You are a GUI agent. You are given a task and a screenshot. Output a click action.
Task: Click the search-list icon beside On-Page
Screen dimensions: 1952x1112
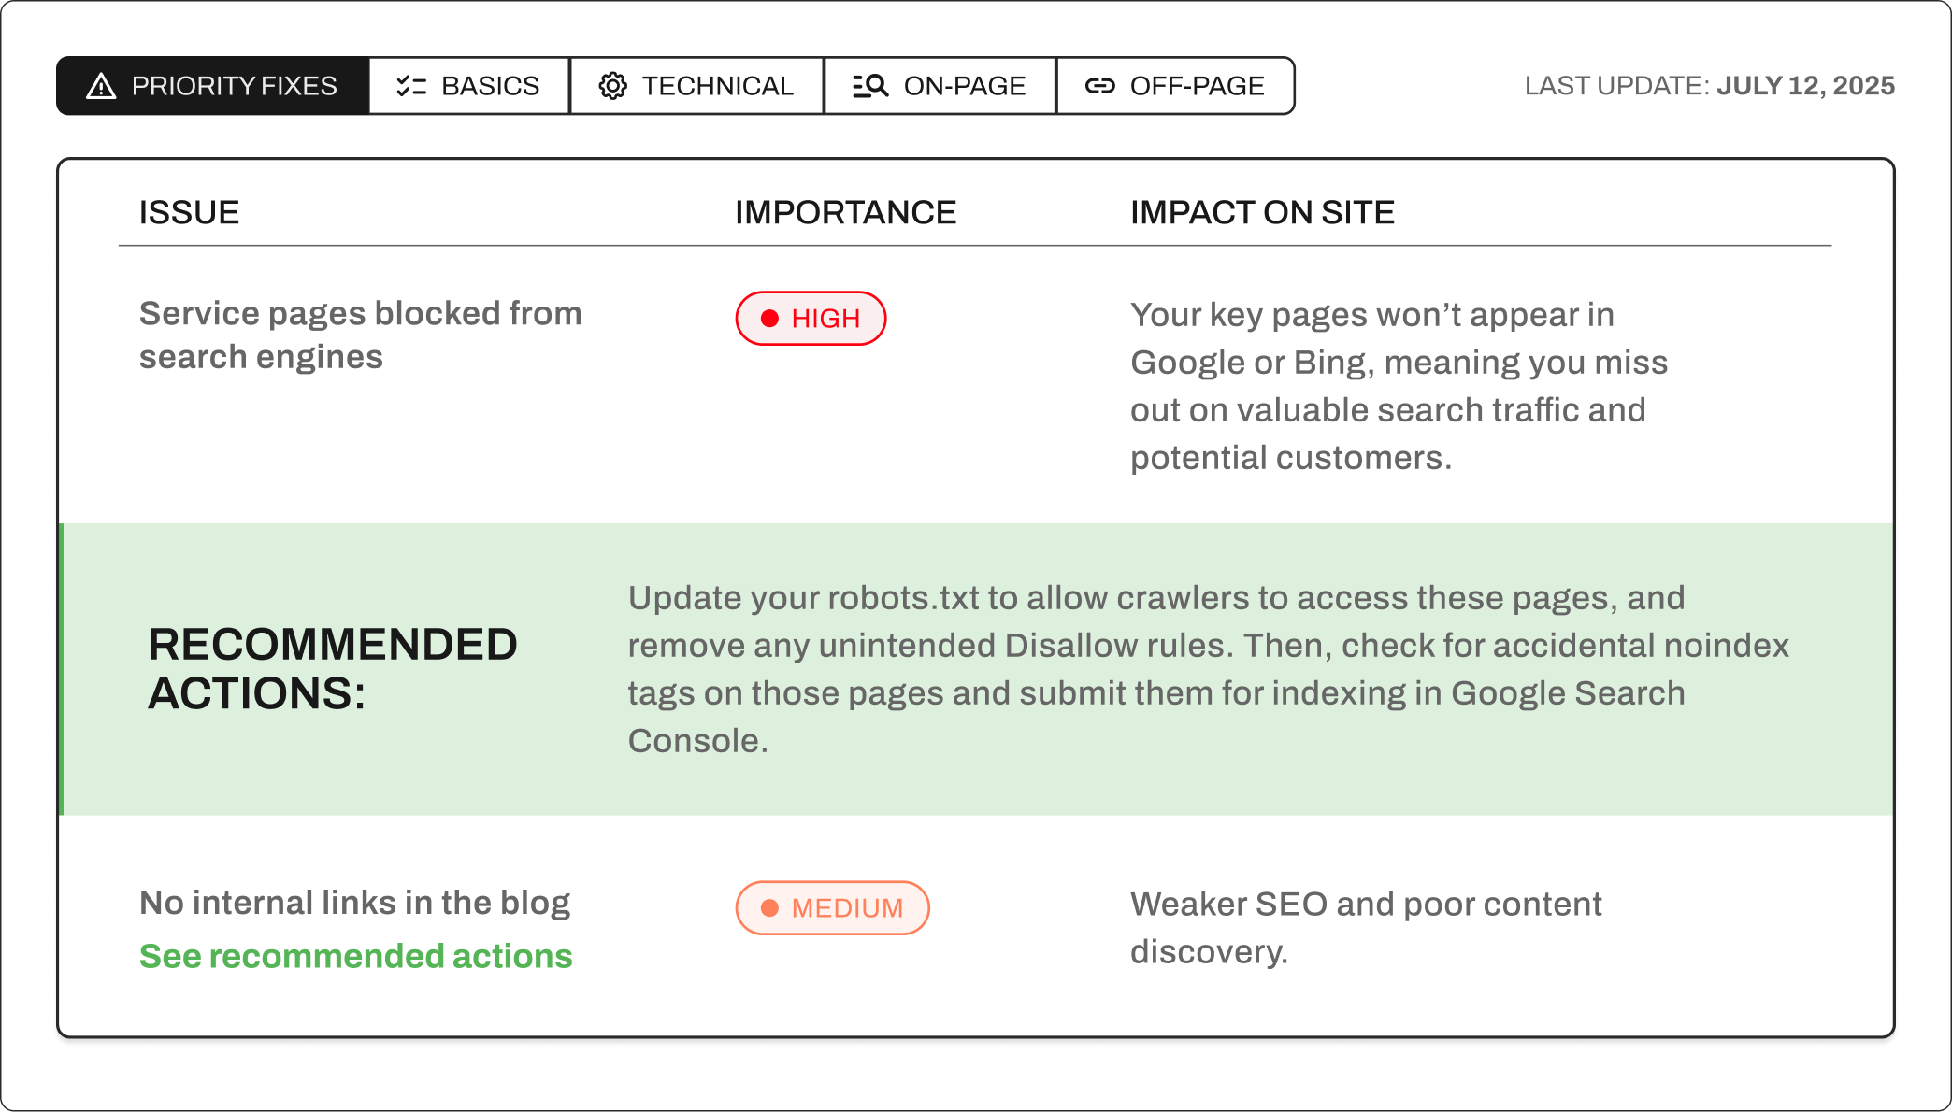pos(870,86)
